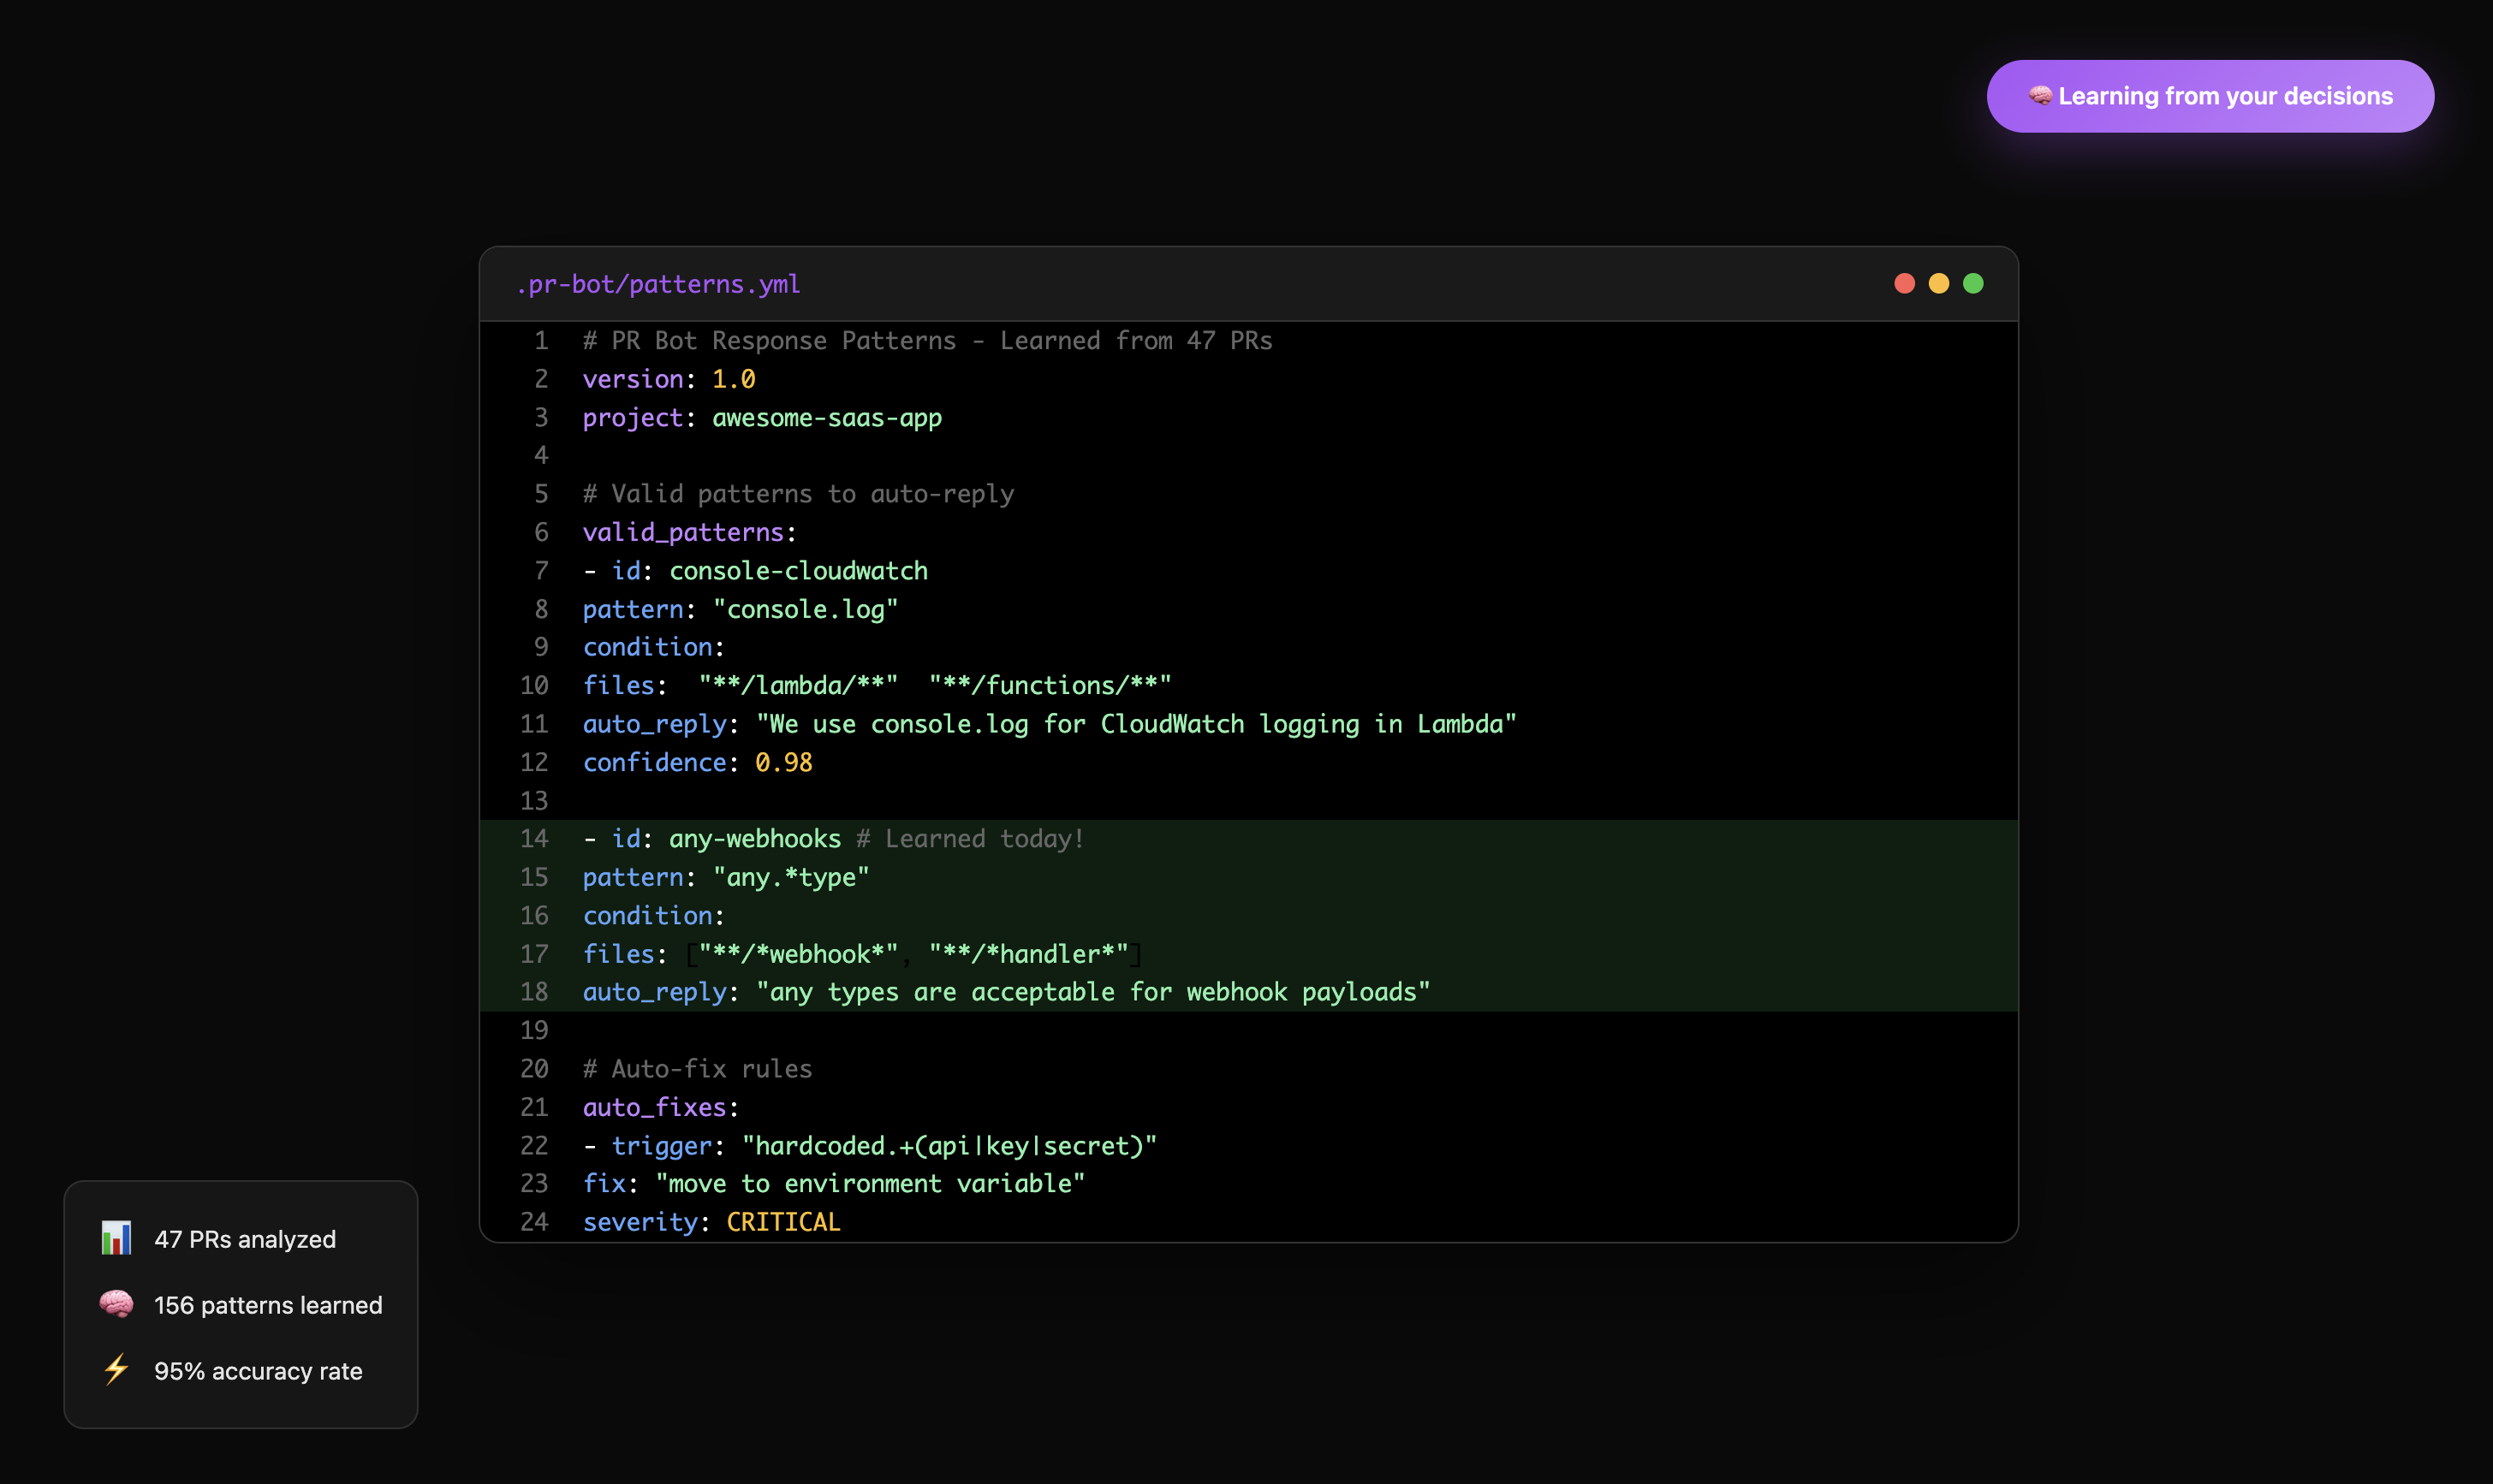The width and height of the screenshot is (2493, 1484).
Task: Click the auto_fixes key on line 21
Action: 654,1107
